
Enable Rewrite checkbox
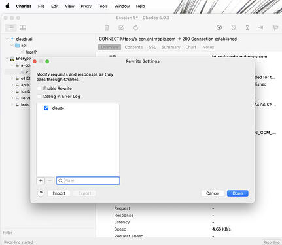coord(39,88)
